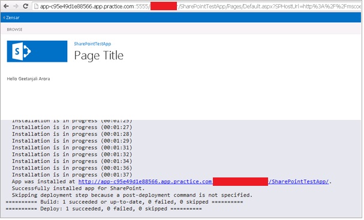Select progress line with 00:01:28
The width and height of the screenshot is (364, 220).
click(x=72, y=134)
